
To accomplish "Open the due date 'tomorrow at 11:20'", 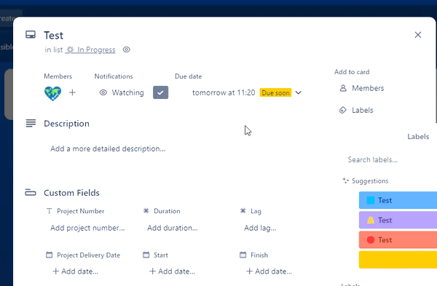I will (224, 92).
